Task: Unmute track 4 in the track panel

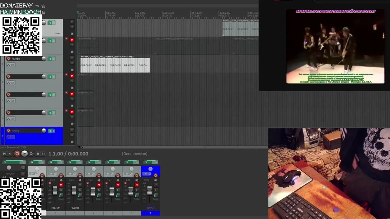Action: (x=72, y=75)
